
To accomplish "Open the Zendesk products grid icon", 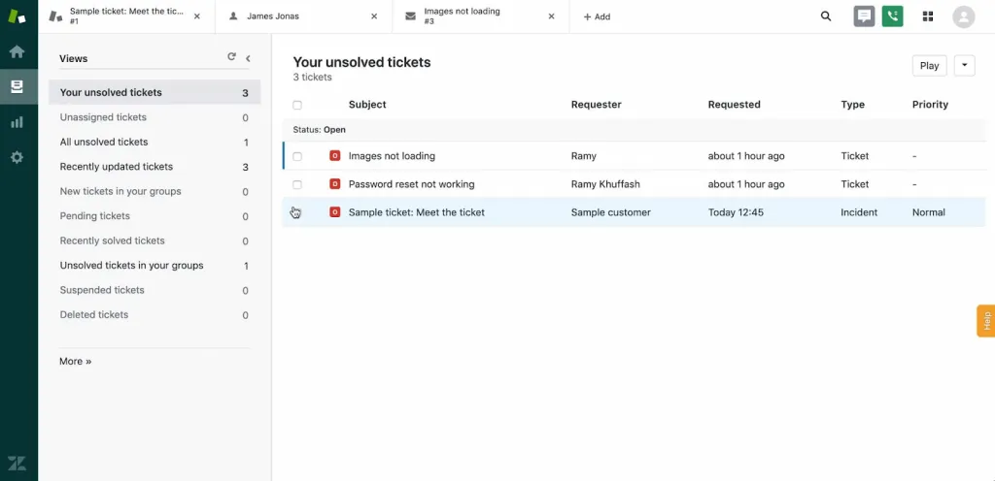I will tap(928, 16).
